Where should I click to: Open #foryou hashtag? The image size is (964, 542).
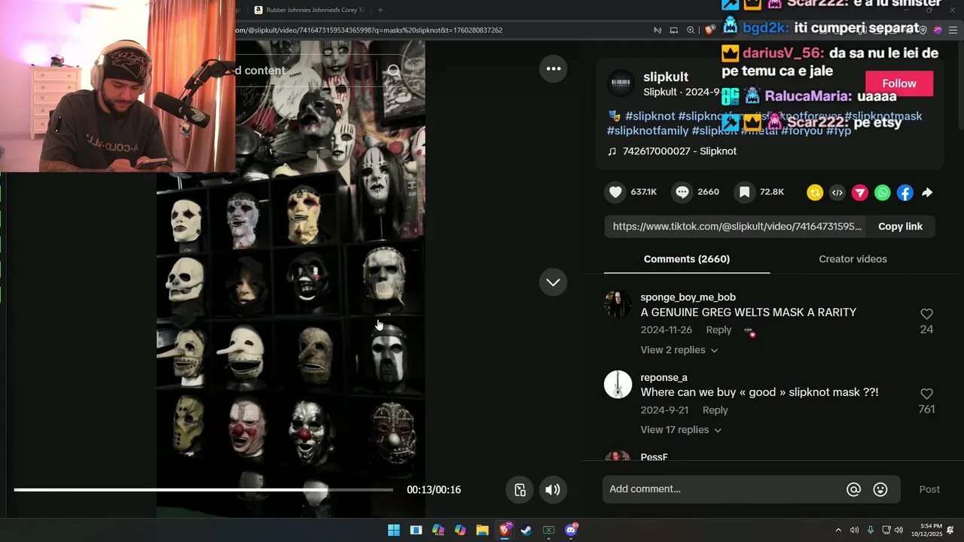[801, 131]
